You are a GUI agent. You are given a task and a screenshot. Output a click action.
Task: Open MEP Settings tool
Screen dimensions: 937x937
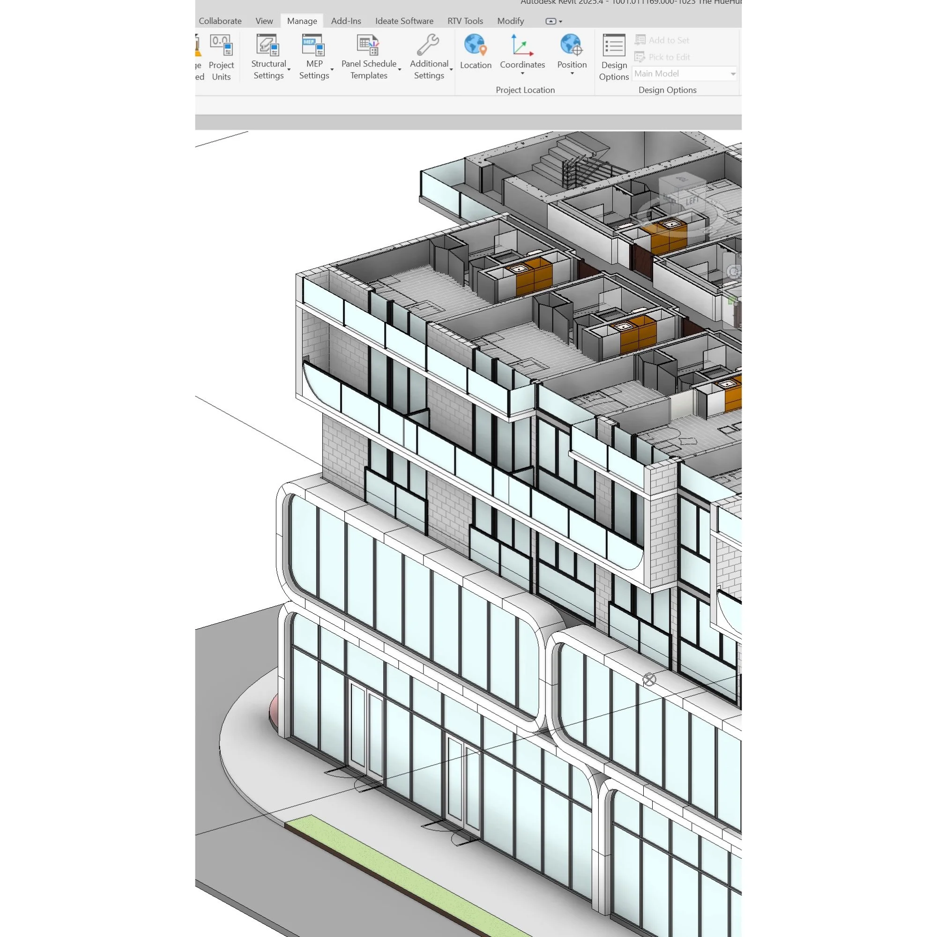point(313,45)
